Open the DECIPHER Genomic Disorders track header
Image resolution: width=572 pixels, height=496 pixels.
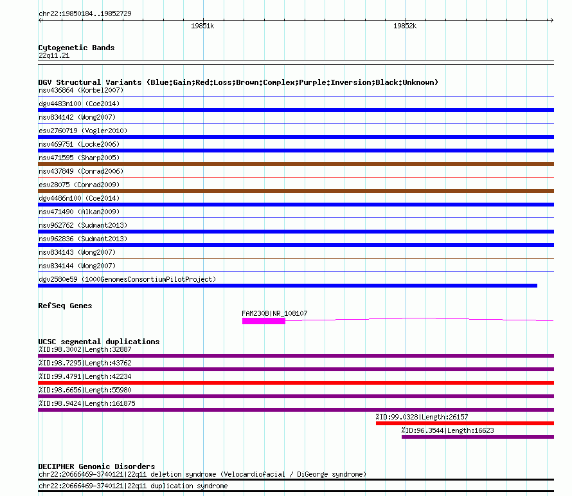96,466
